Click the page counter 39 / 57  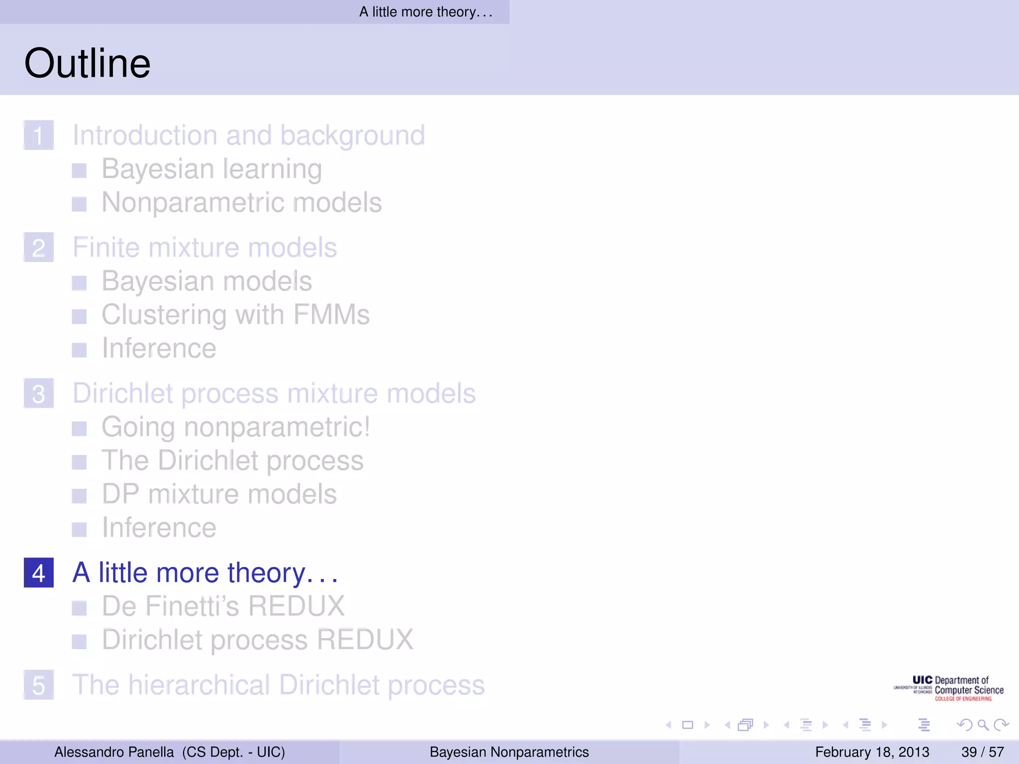[983, 752]
